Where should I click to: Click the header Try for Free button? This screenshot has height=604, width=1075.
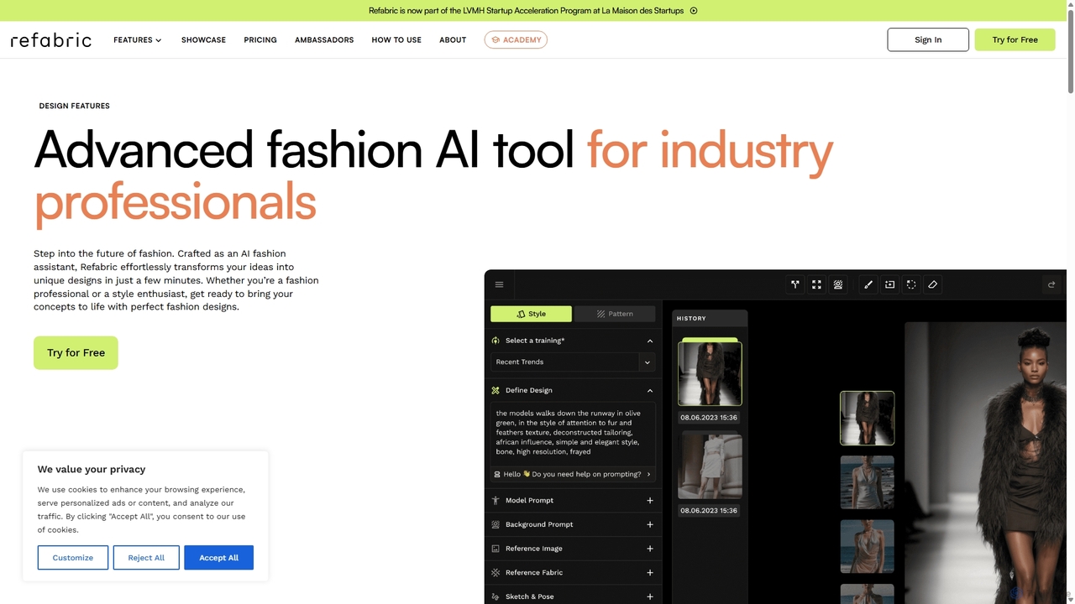click(x=1015, y=39)
